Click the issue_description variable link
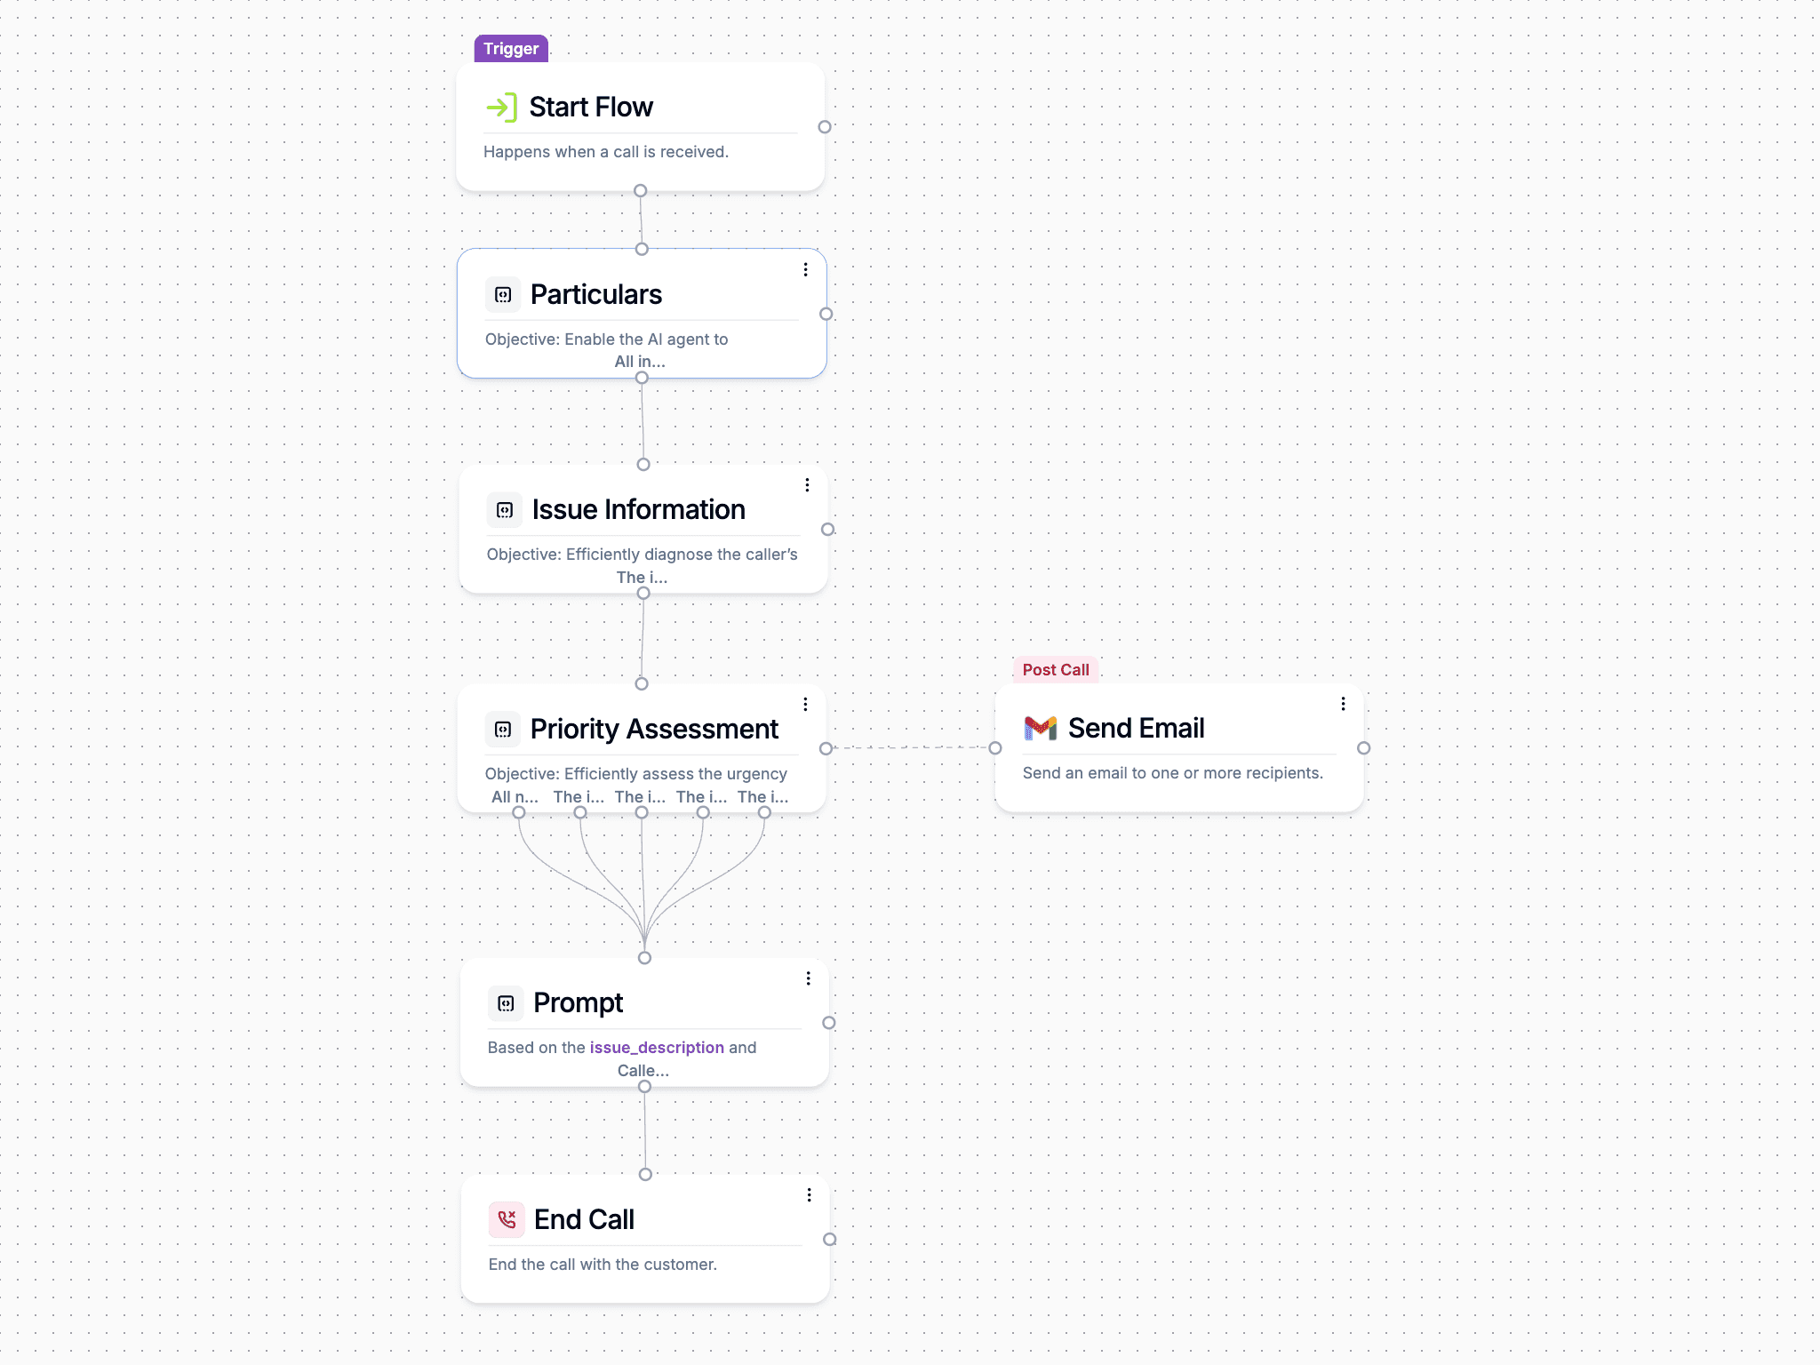 (657, 1047)
